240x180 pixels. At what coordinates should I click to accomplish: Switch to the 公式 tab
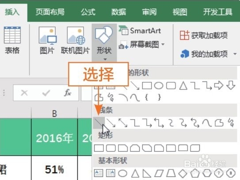[88, 12]
